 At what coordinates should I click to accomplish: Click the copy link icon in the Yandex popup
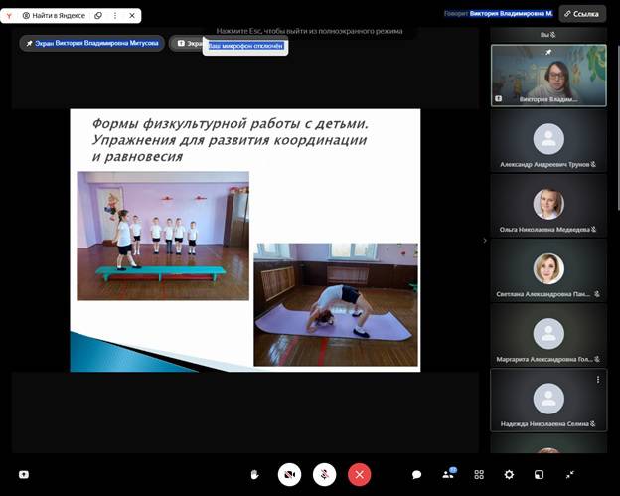(98, 16)
